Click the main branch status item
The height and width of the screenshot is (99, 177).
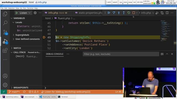pos(14,92)
